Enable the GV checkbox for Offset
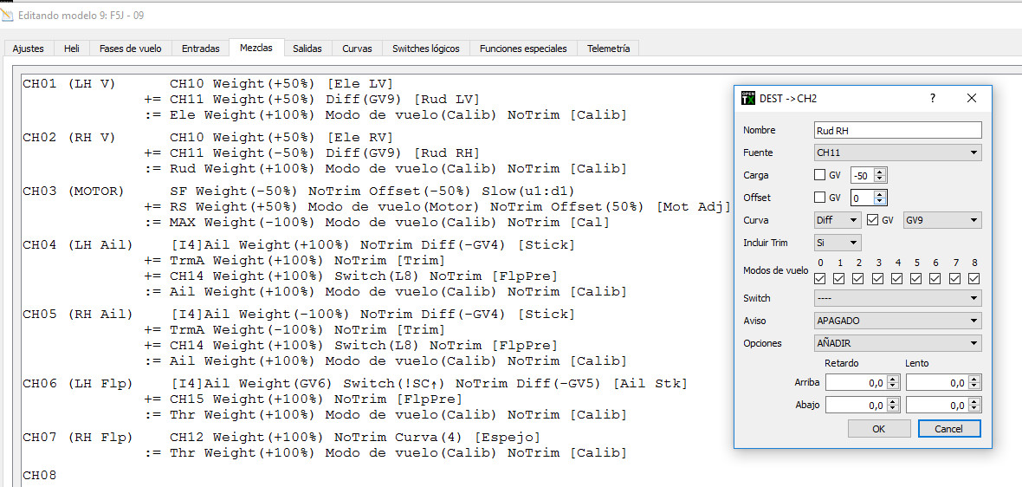The height and width of the screenshot is (487, 1022). click(820, 198)
